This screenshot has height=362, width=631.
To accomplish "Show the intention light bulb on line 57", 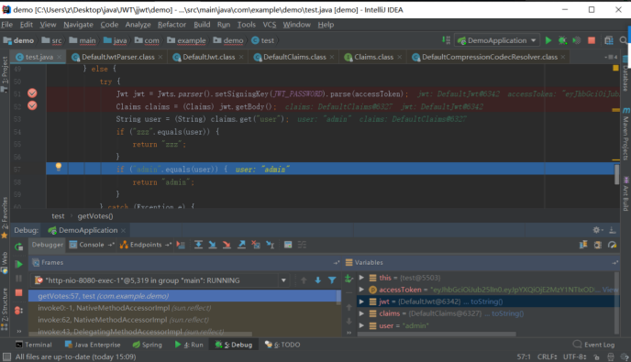I will [59, 167].
